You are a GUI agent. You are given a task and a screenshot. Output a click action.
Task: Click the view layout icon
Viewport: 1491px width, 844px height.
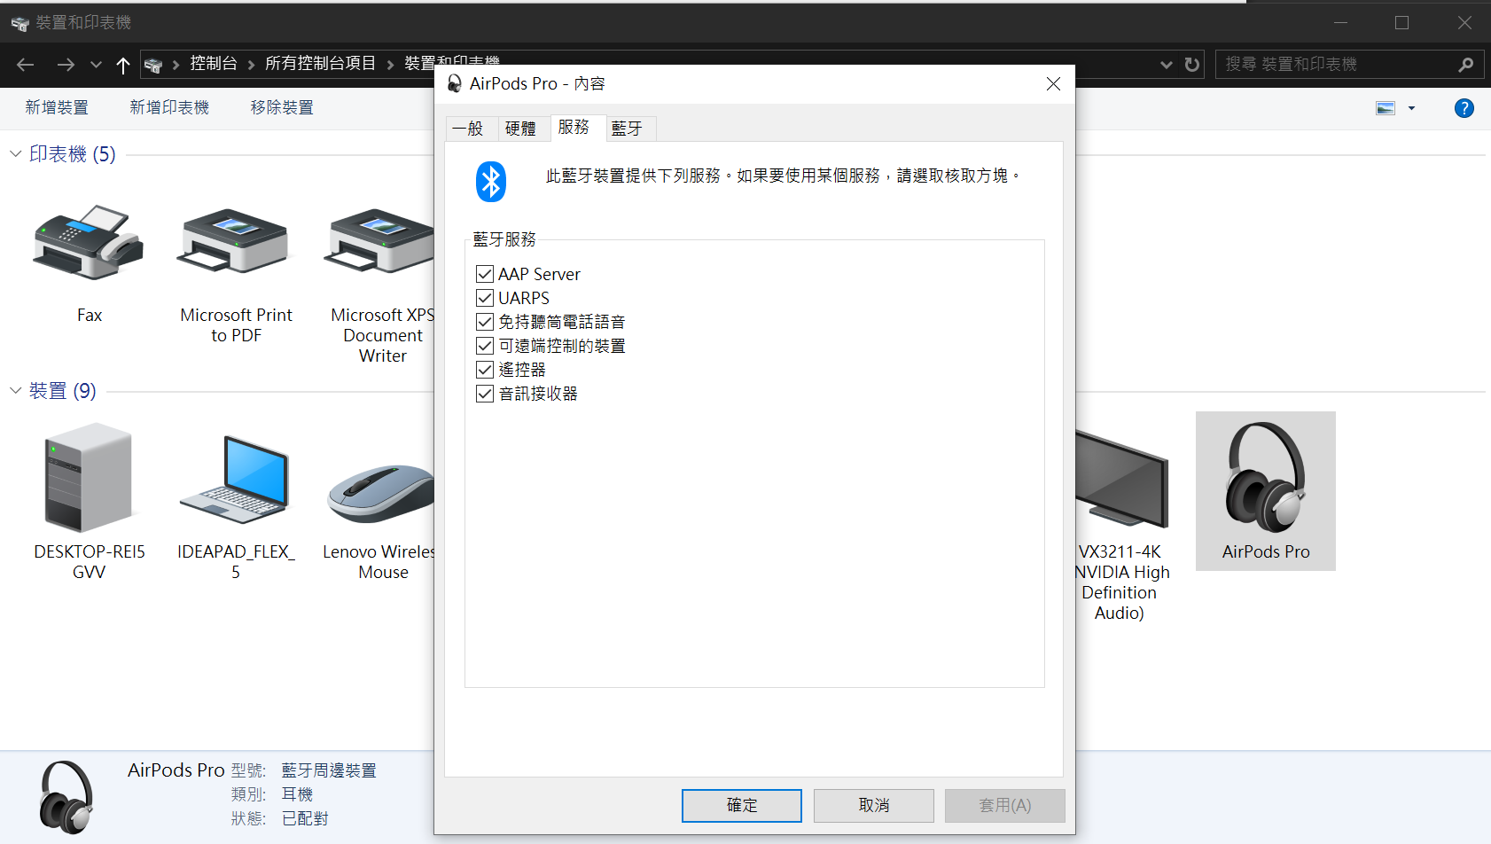pos(1386,108)
